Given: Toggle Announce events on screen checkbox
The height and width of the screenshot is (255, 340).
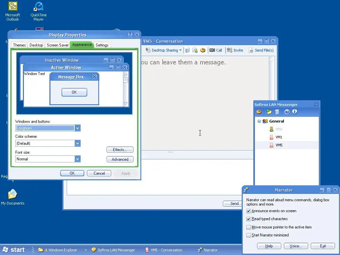Looking at the screenshot, I should [248, 211].
